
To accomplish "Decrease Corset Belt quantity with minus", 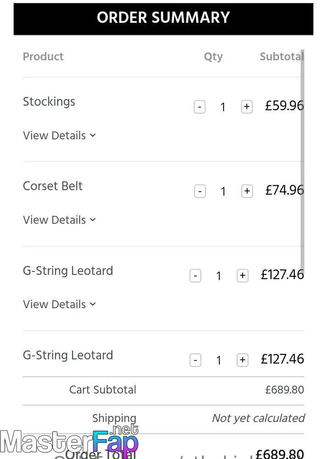I will click(200, 191).
